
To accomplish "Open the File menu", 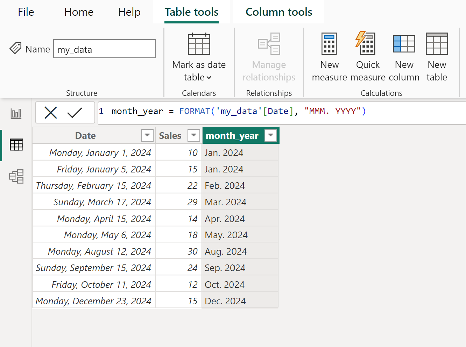I will coord(26,12).
